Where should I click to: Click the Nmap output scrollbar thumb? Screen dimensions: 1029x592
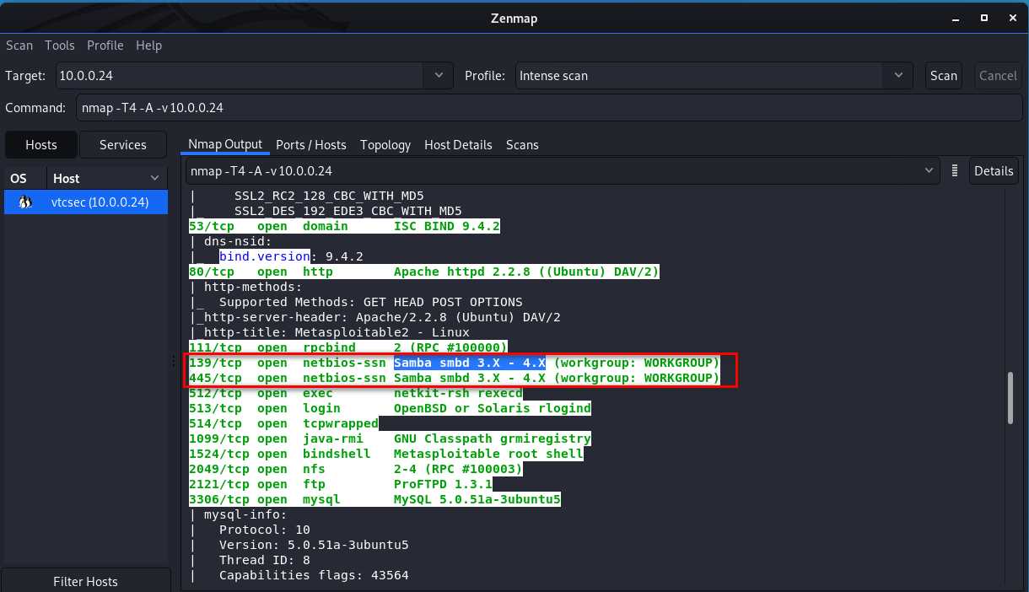[x=1011, y=398]
